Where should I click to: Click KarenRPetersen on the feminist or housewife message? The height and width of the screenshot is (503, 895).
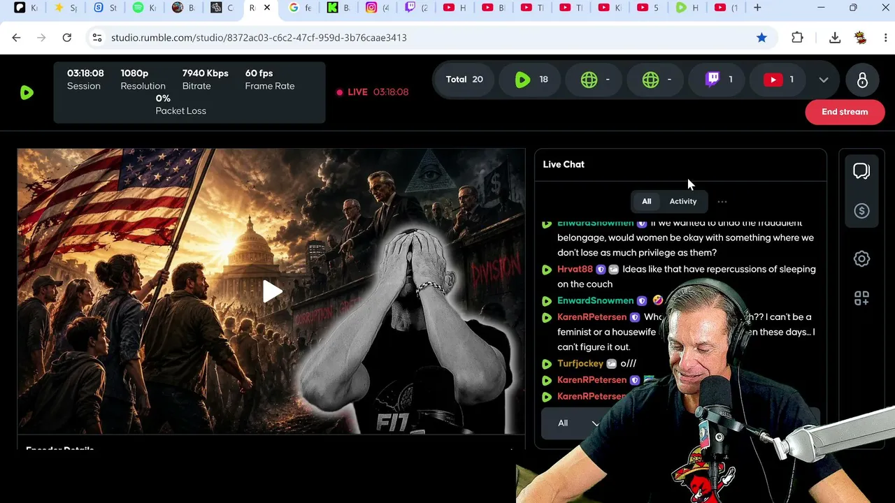(x=592, y=317)
